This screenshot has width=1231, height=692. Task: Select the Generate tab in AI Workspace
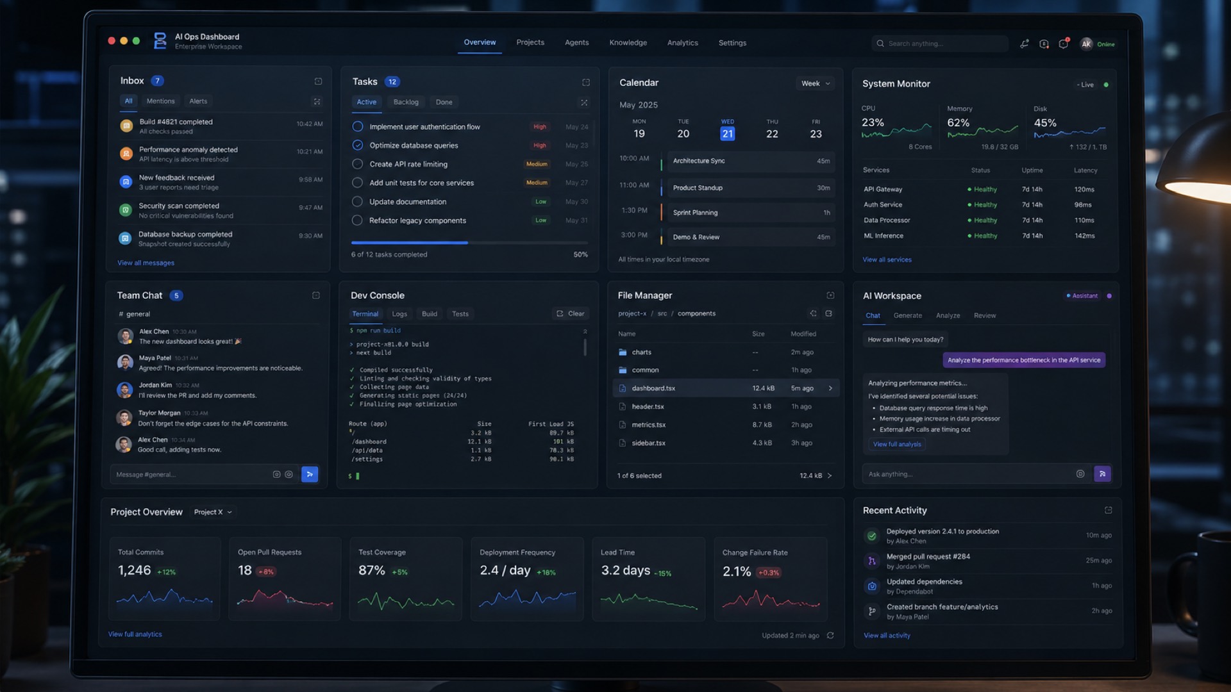coord(908,316)
